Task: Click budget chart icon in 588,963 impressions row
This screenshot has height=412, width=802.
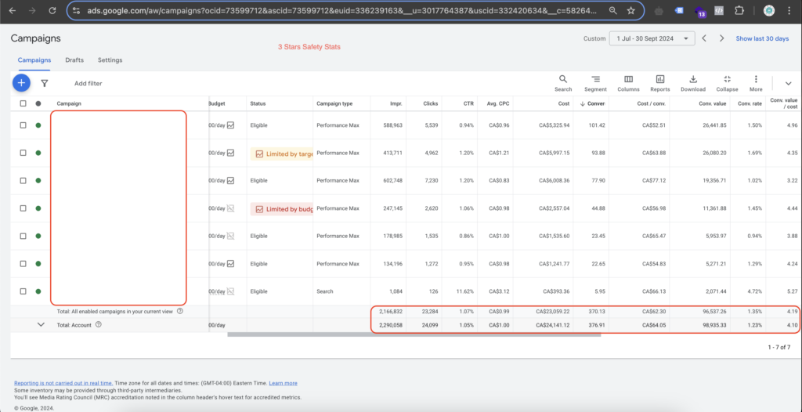Action: pyautogui.click(x=231, y=125)
